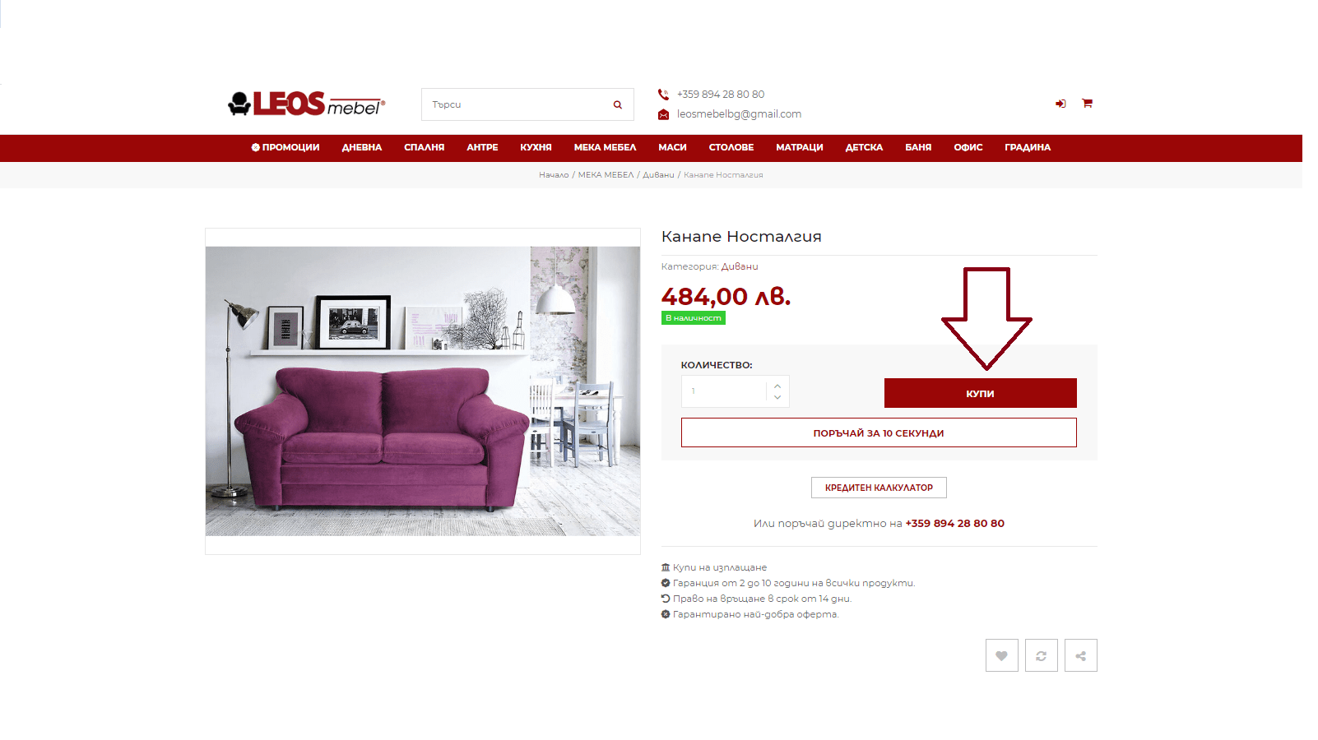Open the shopping cart icon
Screen dimensions: 1318x740
pos(1087,103)
